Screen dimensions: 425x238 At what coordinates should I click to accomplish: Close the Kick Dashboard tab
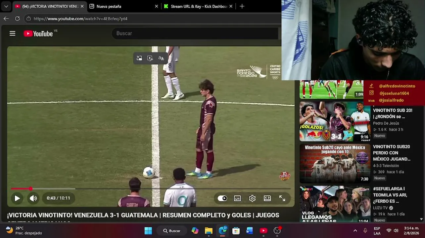[231, 6]
